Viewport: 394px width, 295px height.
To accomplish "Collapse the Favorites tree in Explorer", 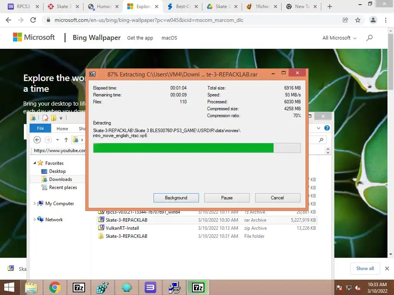I will 35,163.
